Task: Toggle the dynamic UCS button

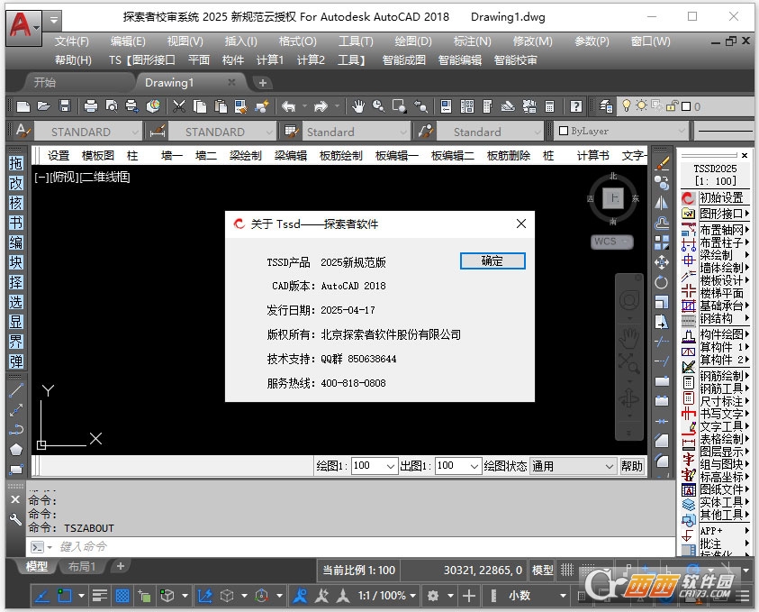Action: tap(204, 596)
